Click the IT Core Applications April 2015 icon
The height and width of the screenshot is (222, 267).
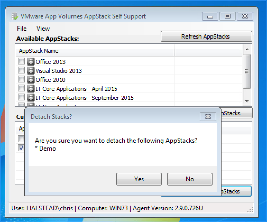(31, 89)
